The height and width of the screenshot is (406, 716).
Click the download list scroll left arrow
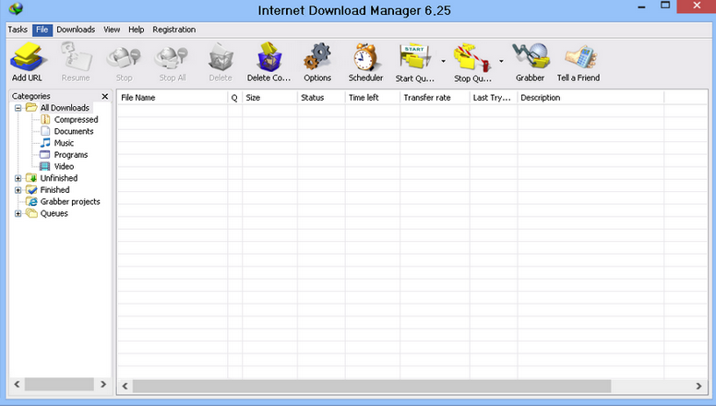coord(125,386)
